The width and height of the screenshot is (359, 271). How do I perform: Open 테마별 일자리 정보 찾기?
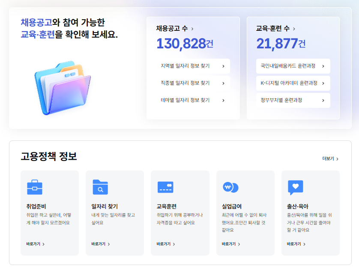pos(193,100)
